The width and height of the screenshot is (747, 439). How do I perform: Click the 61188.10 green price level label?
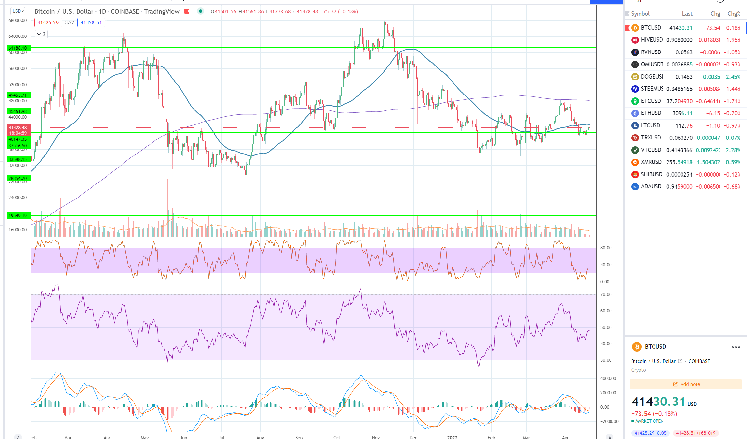(x=18, y=48)
